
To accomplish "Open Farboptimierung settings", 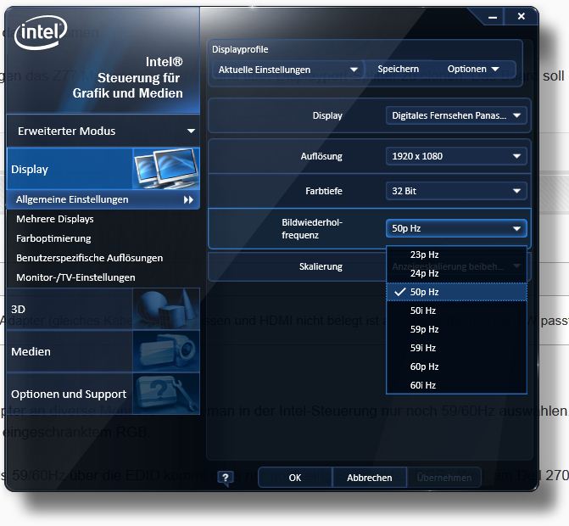I will click(x=53, y=238).
